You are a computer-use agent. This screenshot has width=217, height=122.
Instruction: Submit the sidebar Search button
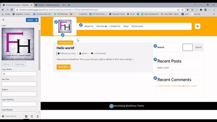coord(198,47)
